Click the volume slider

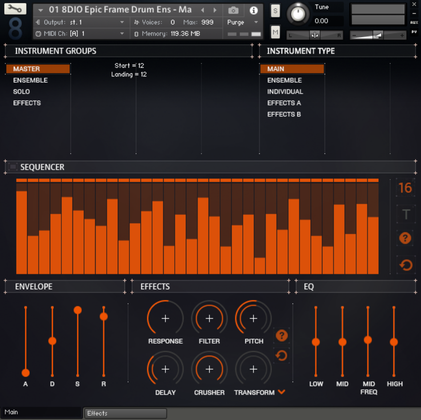378,35
